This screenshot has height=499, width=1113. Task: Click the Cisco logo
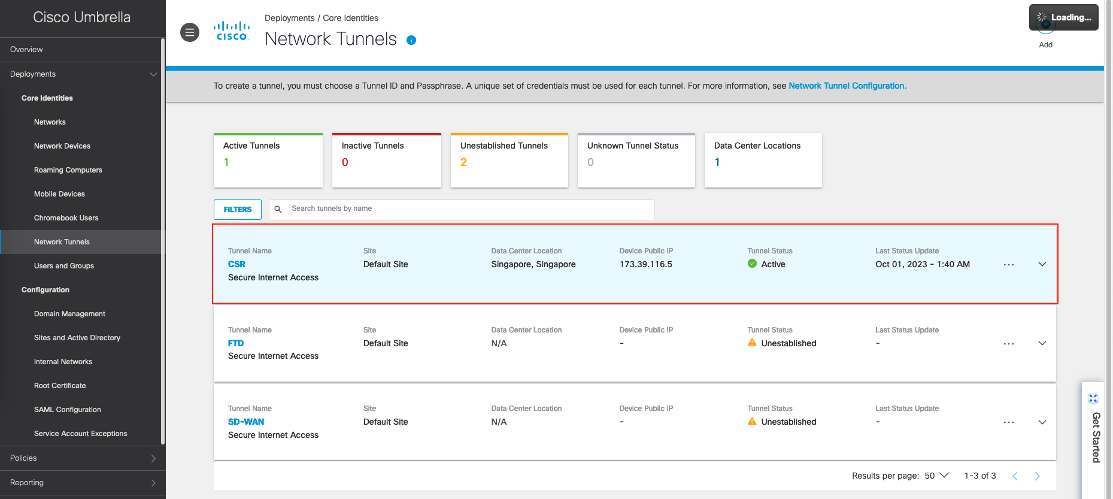(232, 31)
